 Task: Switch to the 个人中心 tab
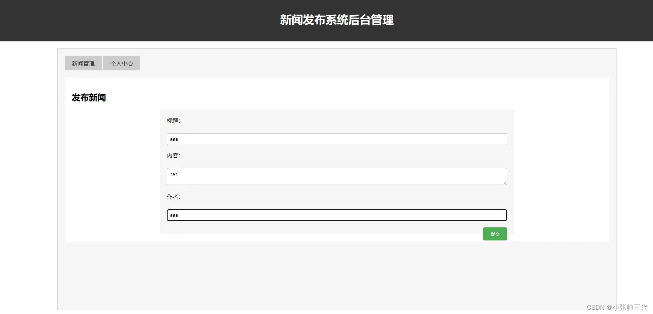(122, 63)
